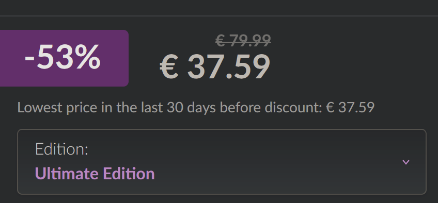Click the -53% purple discount badge
Image resolution: width=438 pixels, height=203 pixels.
tap(64, 58)
